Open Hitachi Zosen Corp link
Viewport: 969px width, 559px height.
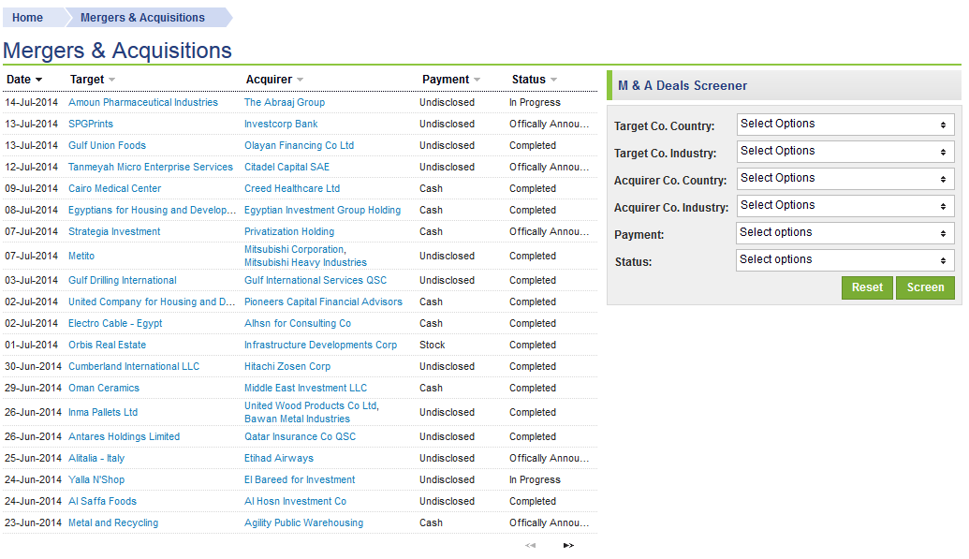click(287, 367)
